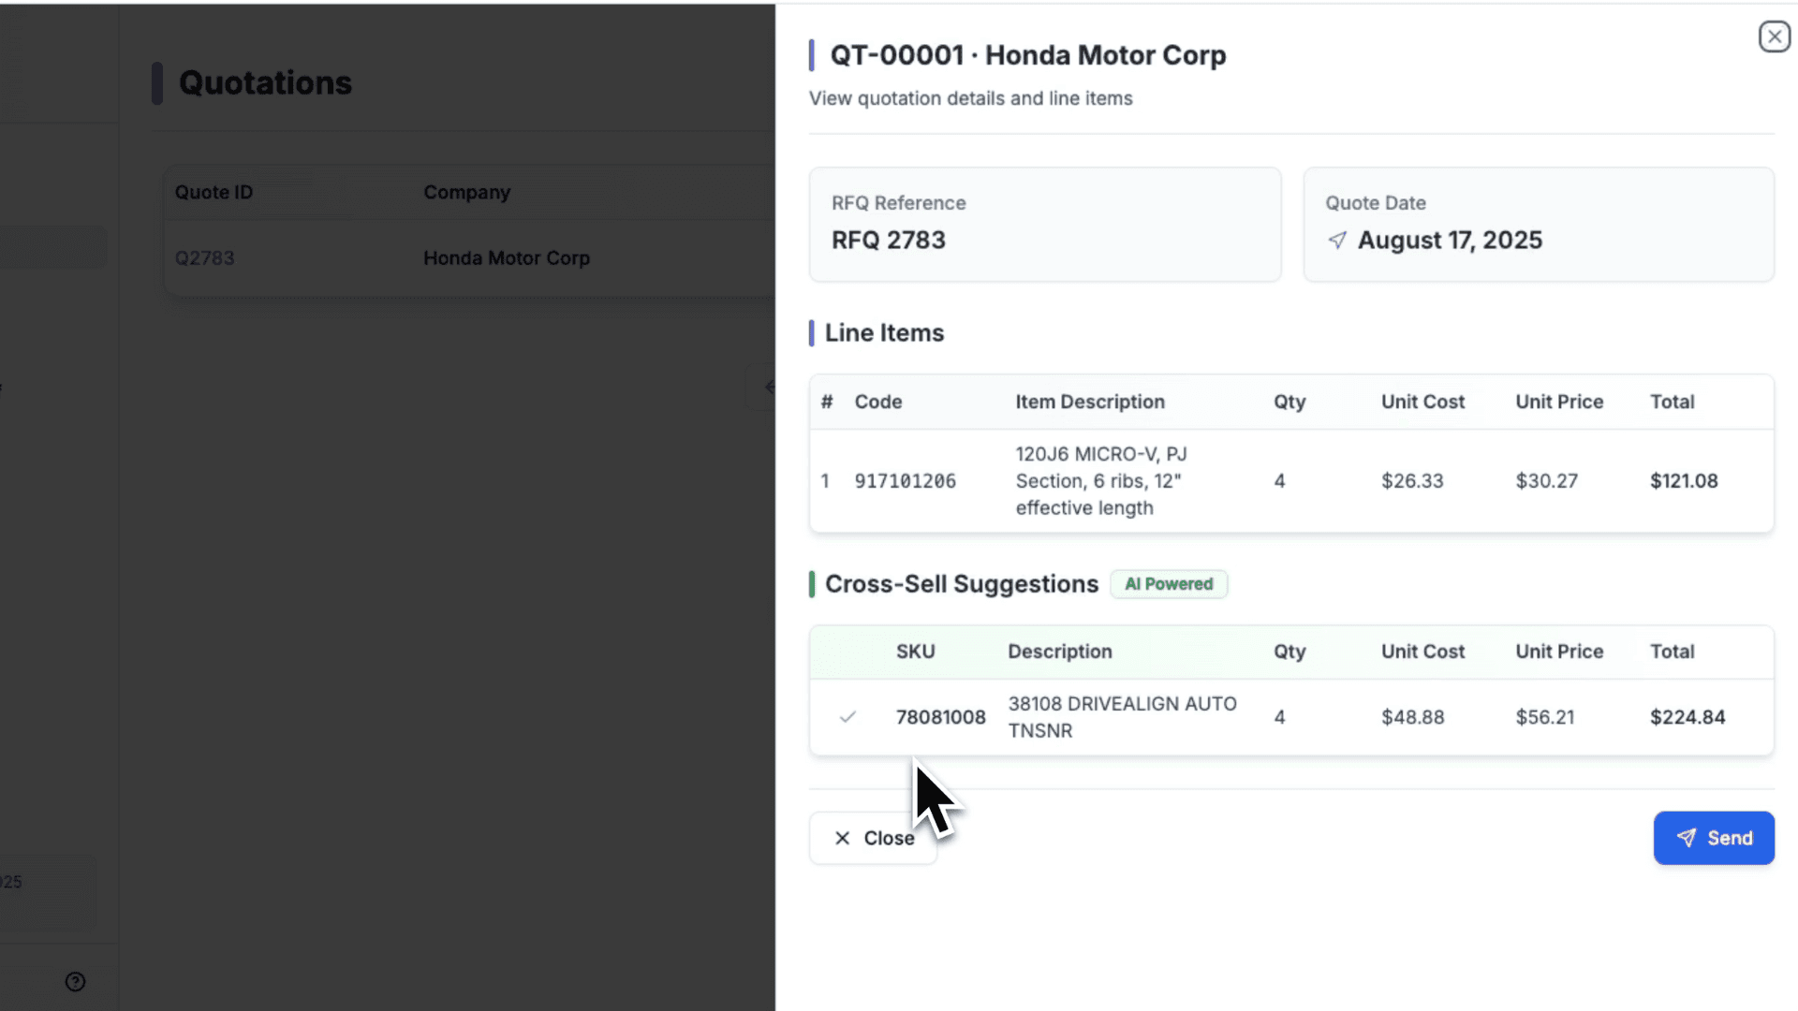Open the Q2783 quote row
Screen dimensions: 1798x1011
(204, 258)
